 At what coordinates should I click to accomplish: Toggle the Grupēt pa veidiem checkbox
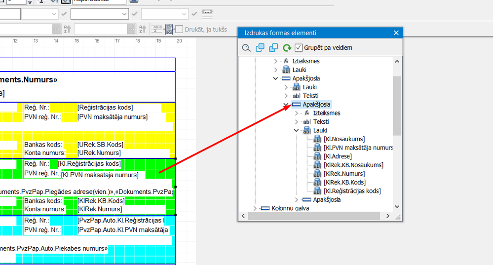tap(299, 48)
